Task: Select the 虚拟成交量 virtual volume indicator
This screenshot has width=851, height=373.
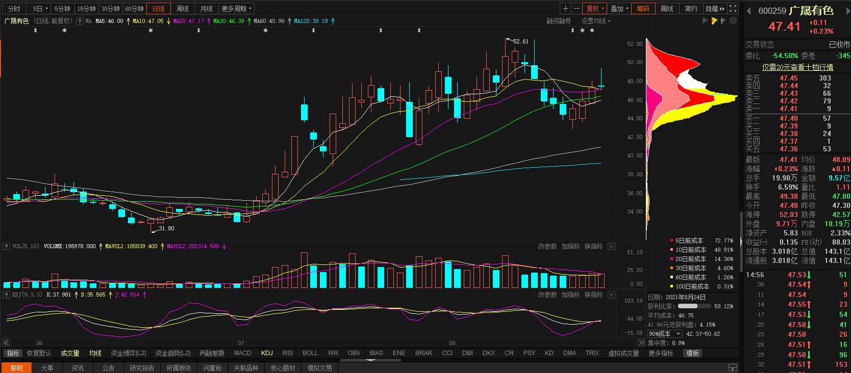Action: pyautogui.click(x=623, y=353)
